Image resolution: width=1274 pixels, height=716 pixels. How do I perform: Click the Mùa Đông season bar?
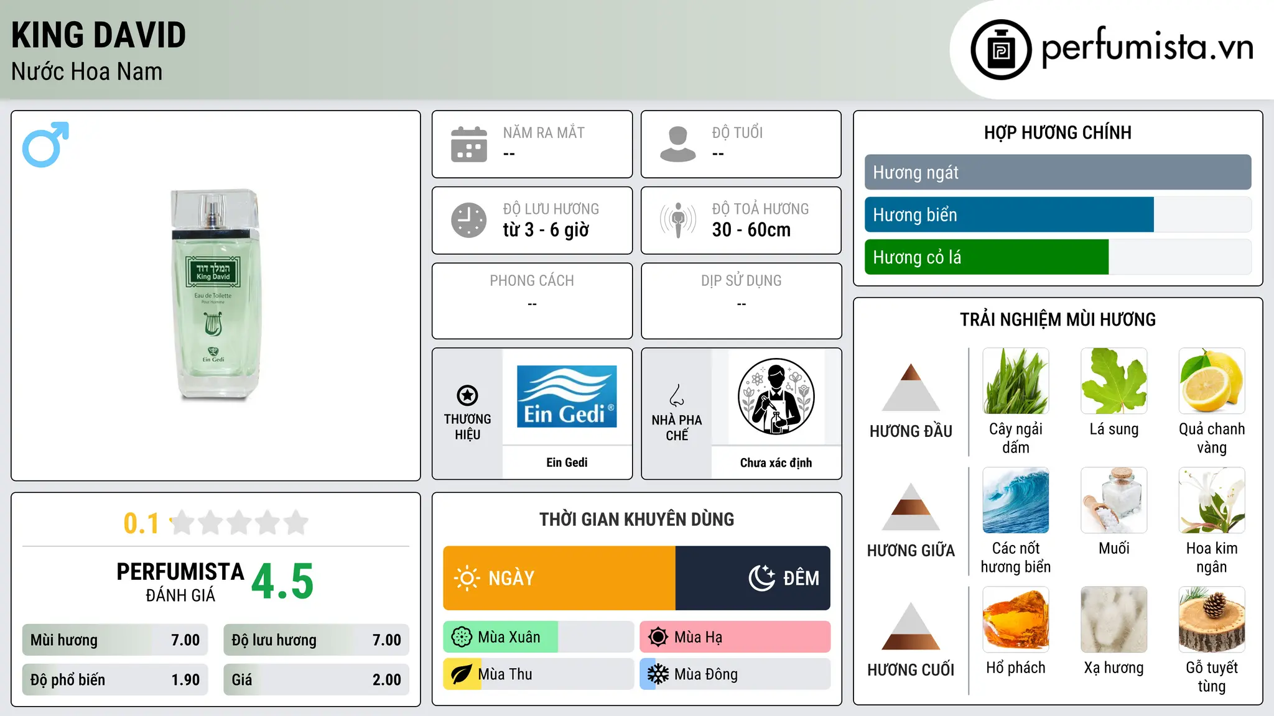click(x=735, y=674)
